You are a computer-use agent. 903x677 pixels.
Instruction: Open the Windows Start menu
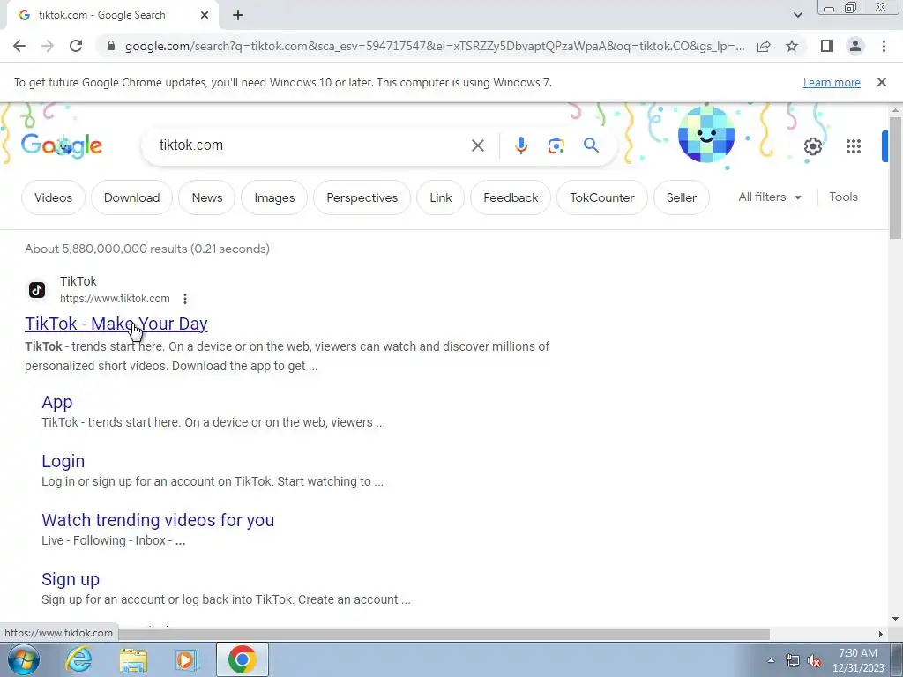(x=24, y=659)
